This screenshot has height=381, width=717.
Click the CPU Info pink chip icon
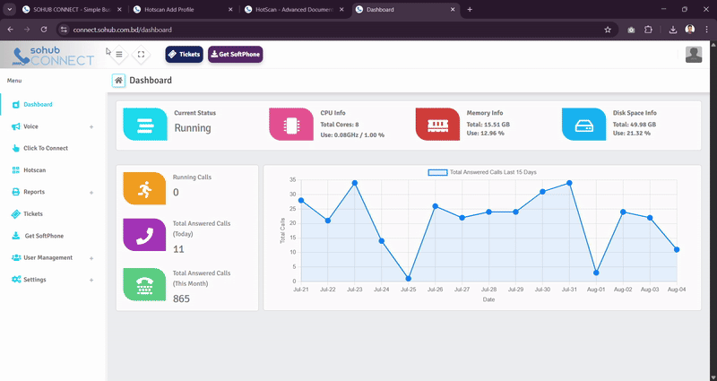coord(290,125)
